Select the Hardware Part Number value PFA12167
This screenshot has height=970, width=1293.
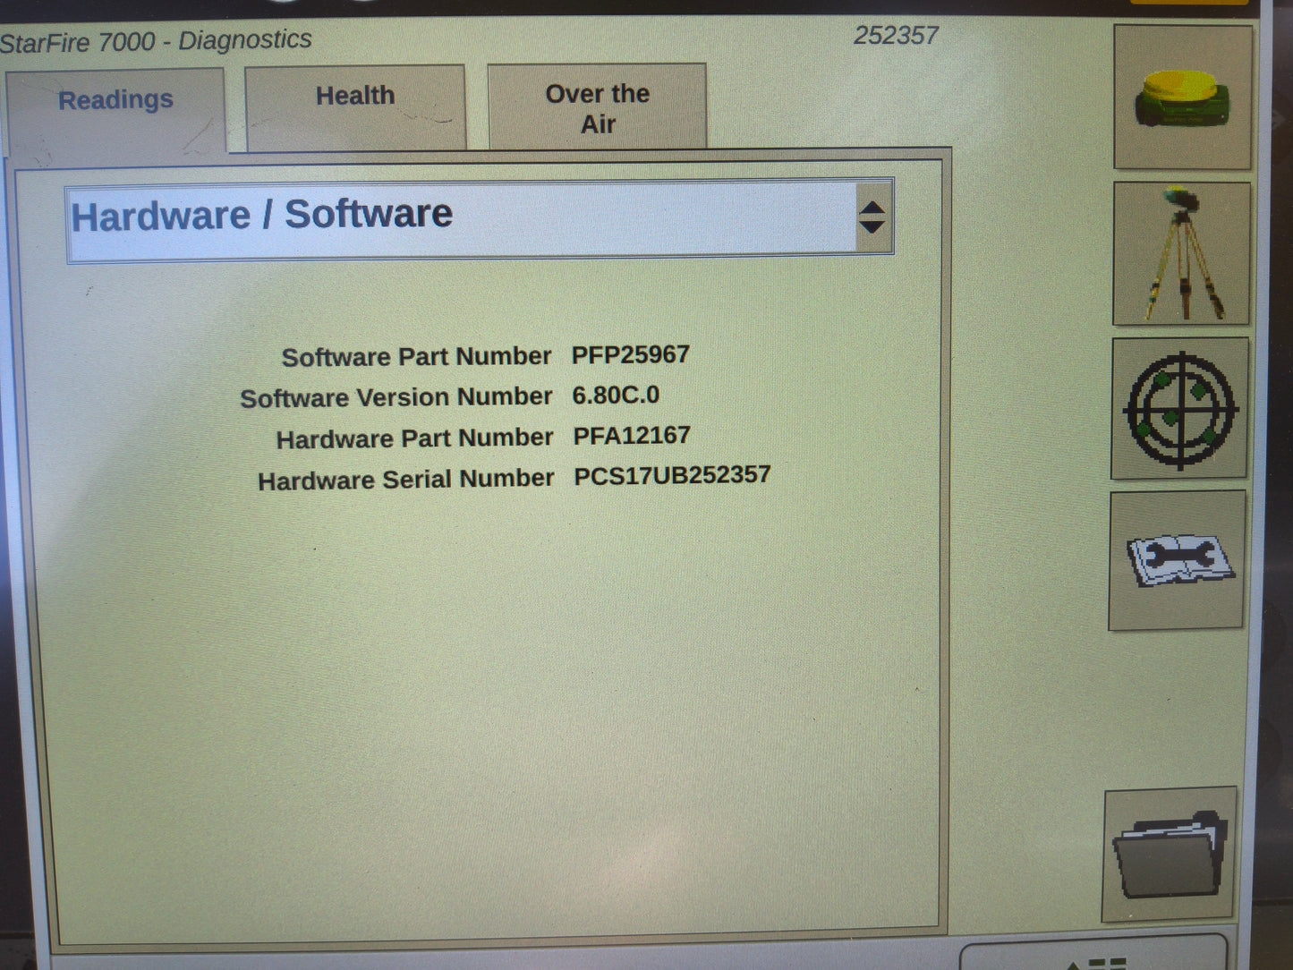632,436
